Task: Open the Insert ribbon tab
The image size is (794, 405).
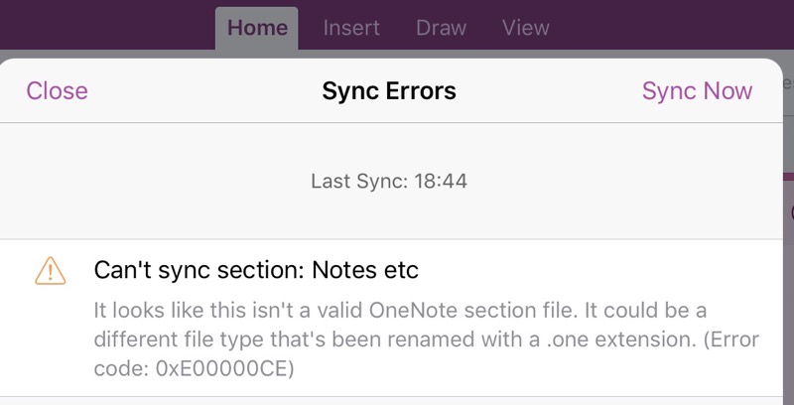Action: 351,29
